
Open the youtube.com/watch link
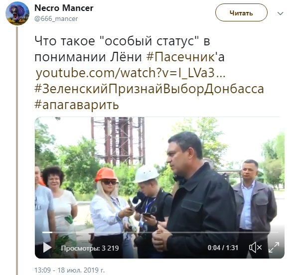tap(131, 73)
